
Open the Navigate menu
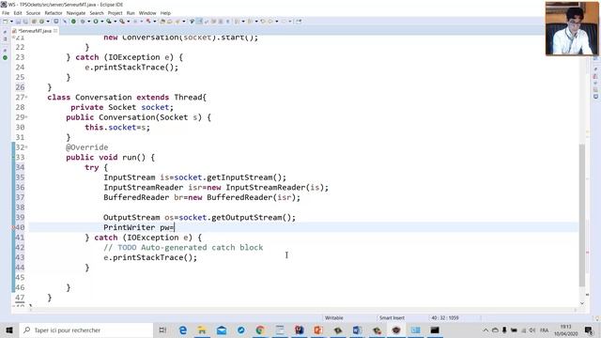[76, 13]
